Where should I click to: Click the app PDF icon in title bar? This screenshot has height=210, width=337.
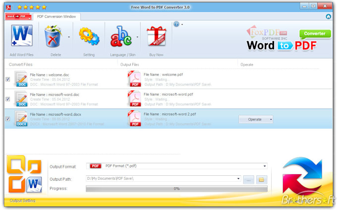coord(8,7)
